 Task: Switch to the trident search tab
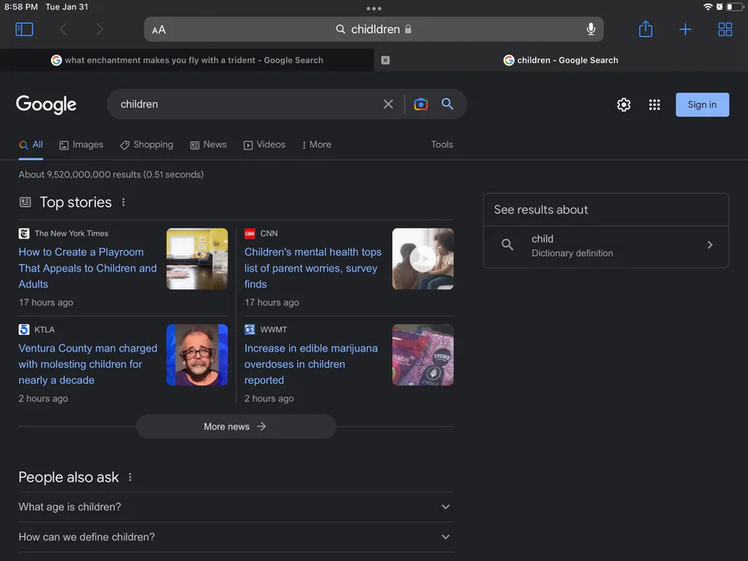point(187,60)
